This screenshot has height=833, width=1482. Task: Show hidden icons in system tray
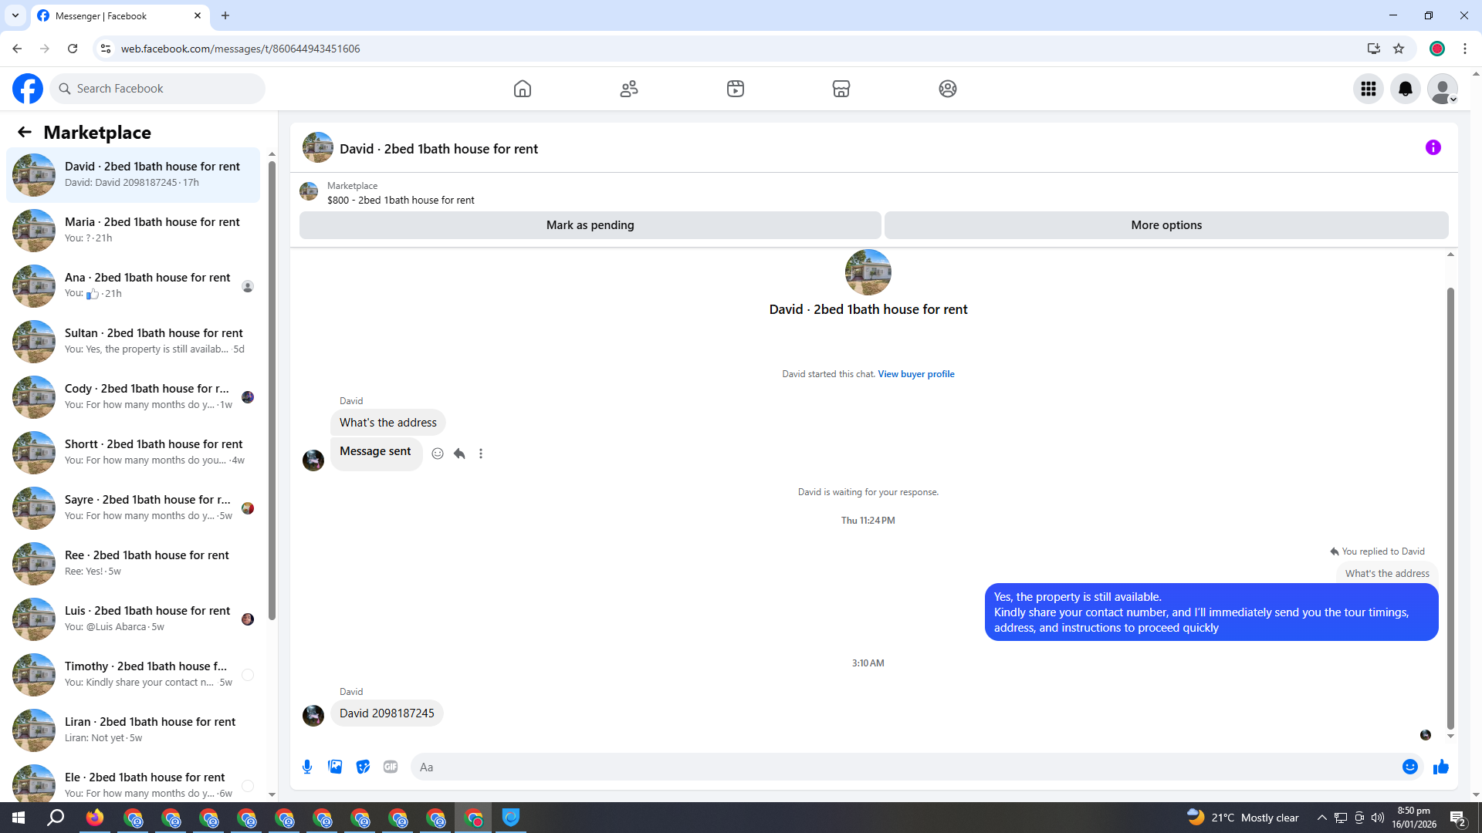coord(1321,818)
